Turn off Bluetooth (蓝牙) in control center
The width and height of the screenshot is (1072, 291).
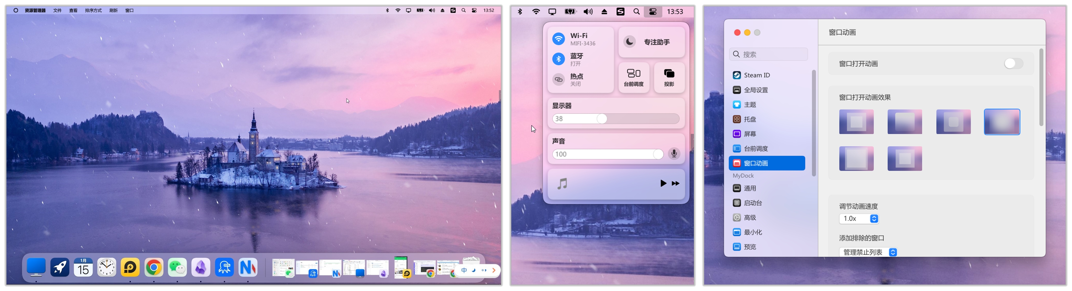click(x=558, y=59)
